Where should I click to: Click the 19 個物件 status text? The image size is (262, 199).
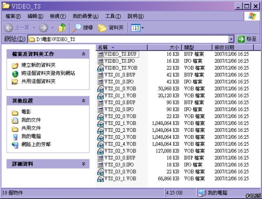pos(13,192)
